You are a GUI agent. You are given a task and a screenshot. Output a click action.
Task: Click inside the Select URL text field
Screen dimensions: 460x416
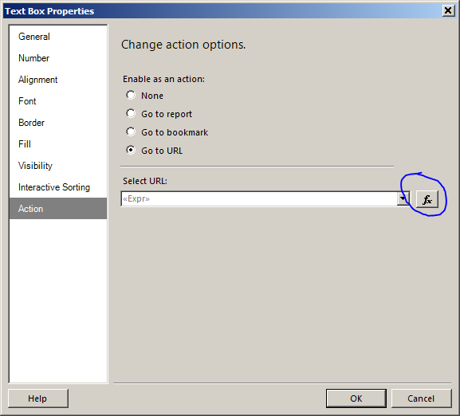click(x=259, y=199)
